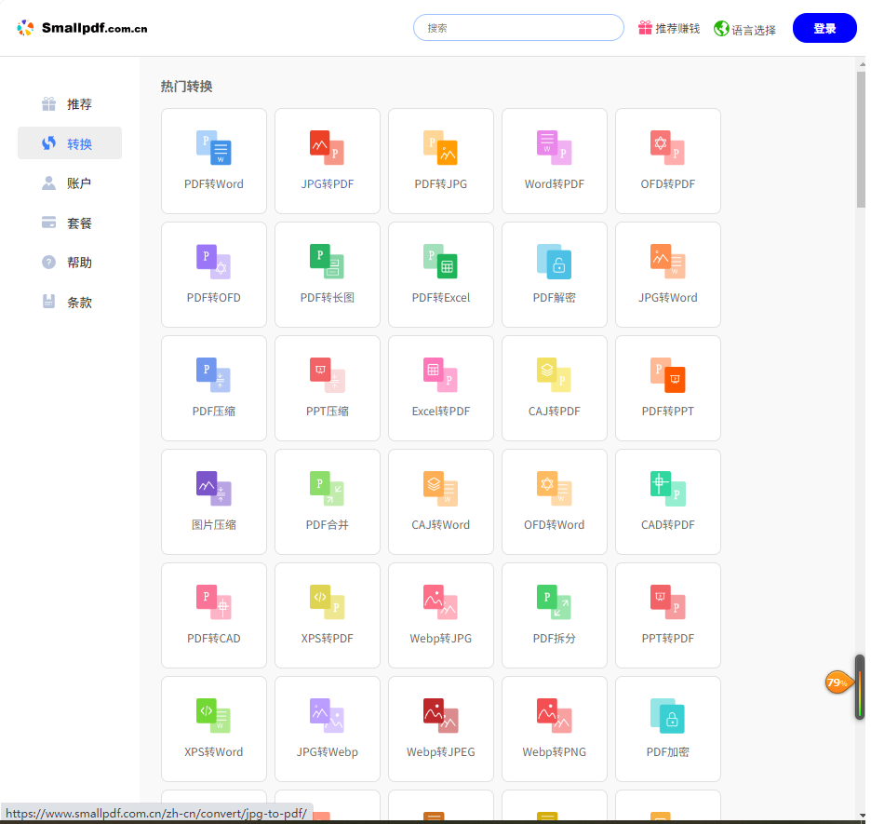Click the 搜索 search input field

[x=518, y=28]
